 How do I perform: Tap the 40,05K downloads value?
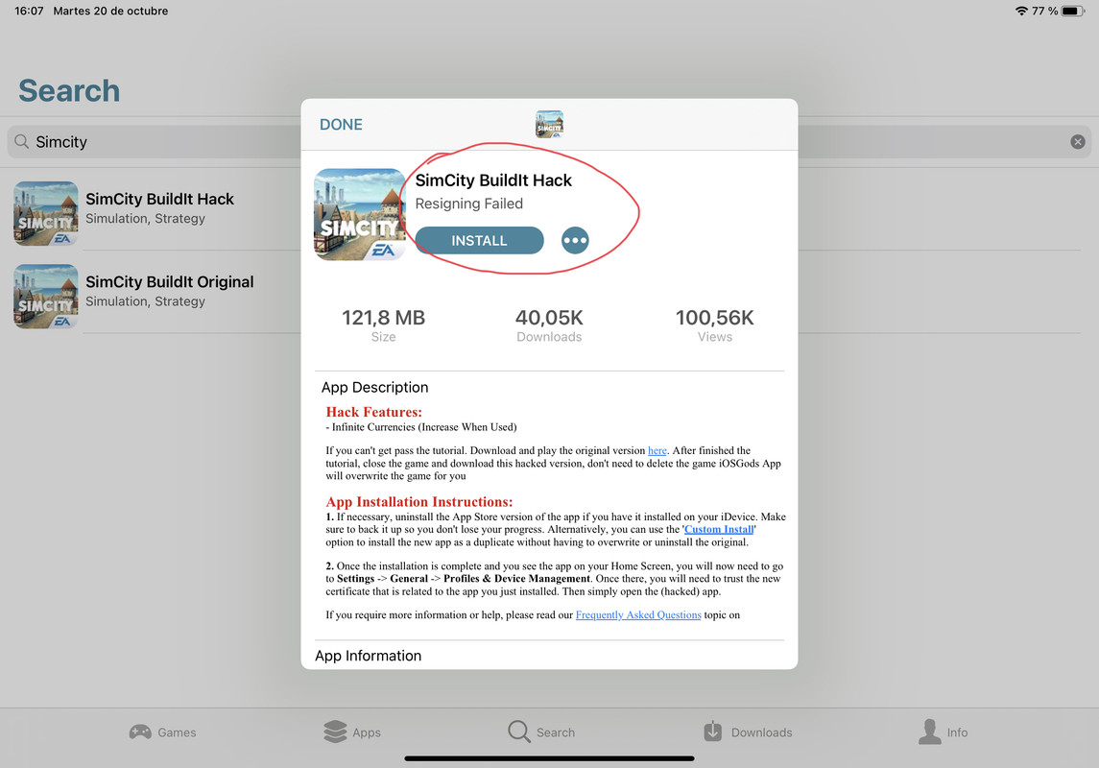549,318
